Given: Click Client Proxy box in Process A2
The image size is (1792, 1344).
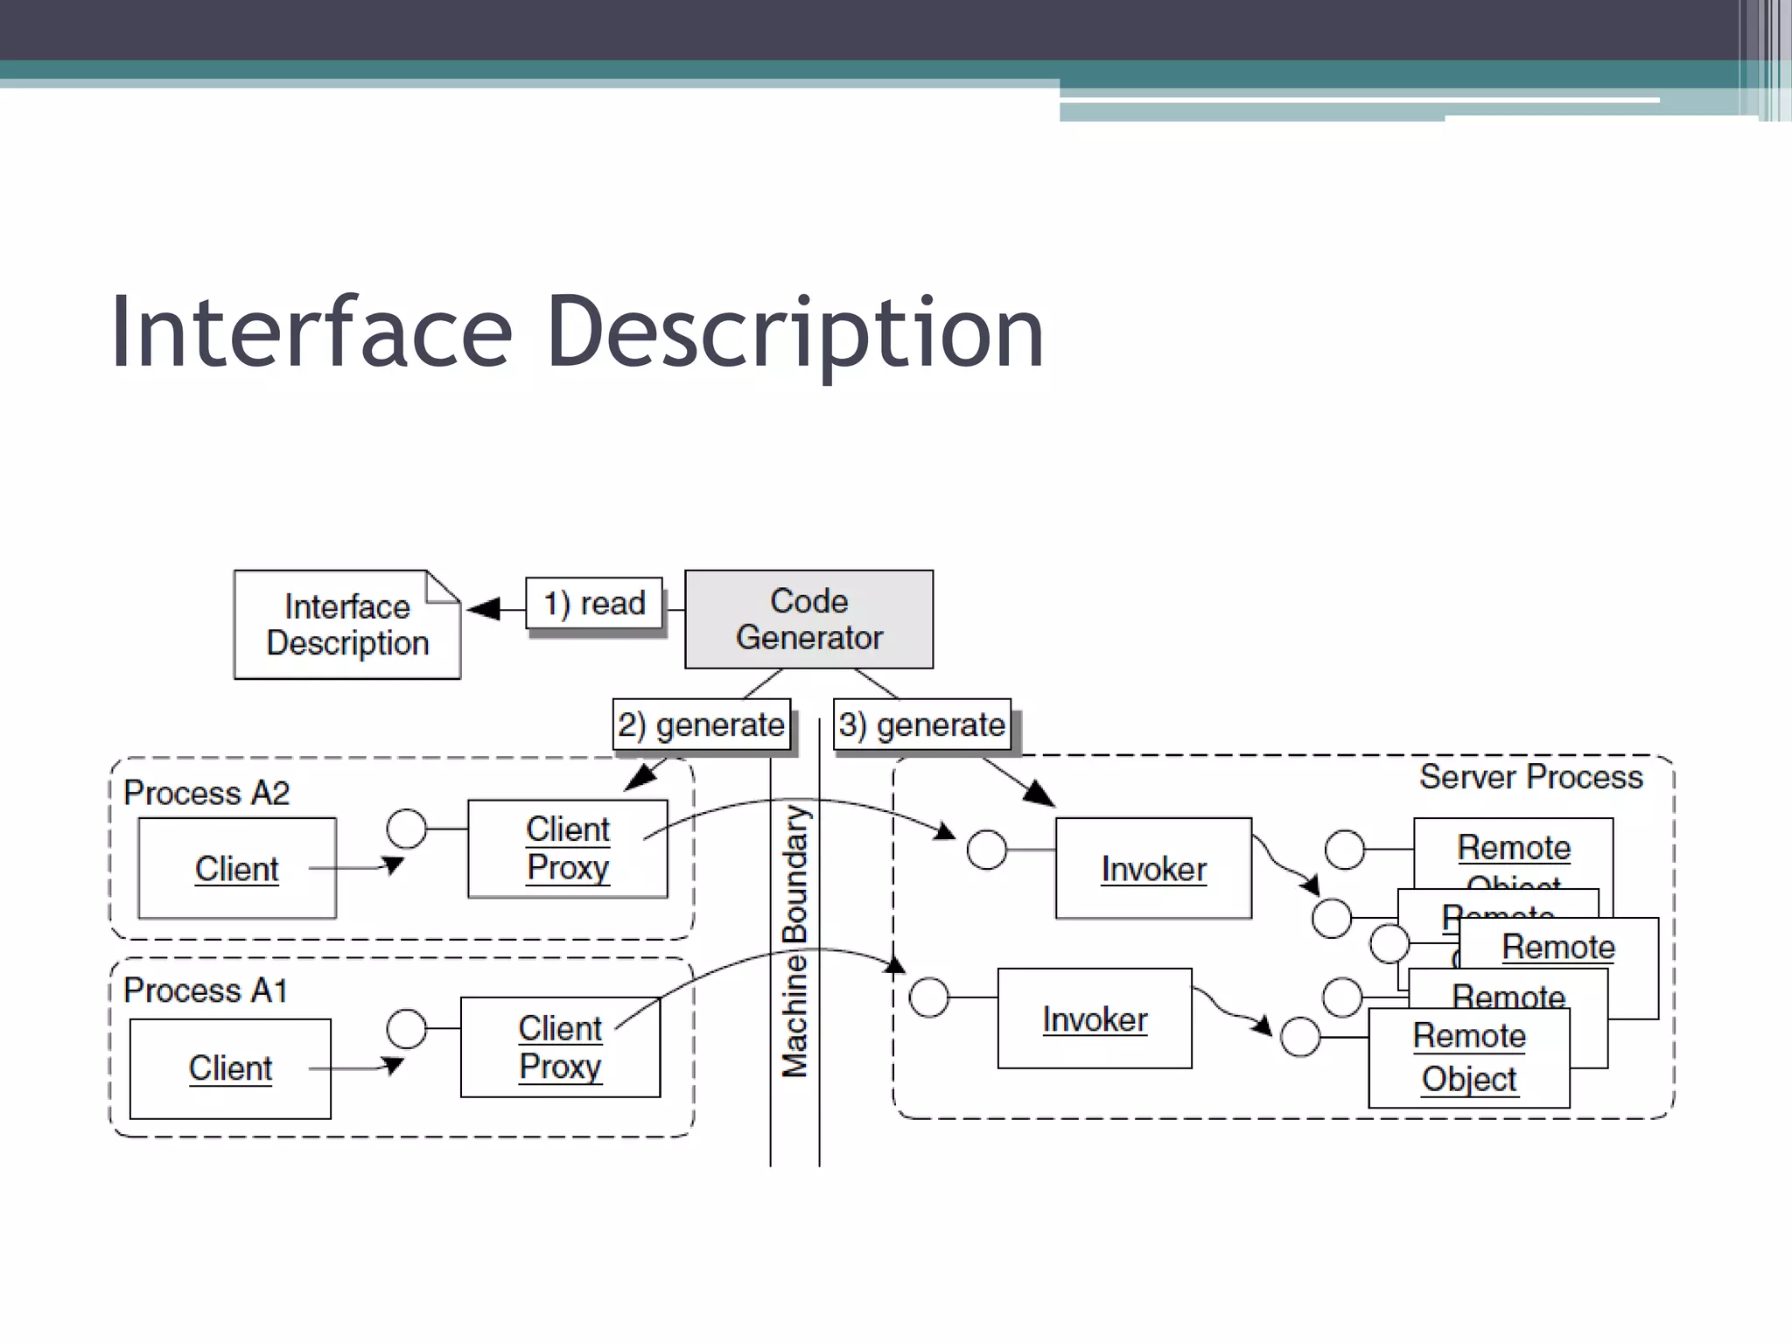Looking at the screenshot, I should [x=567, y=849].
